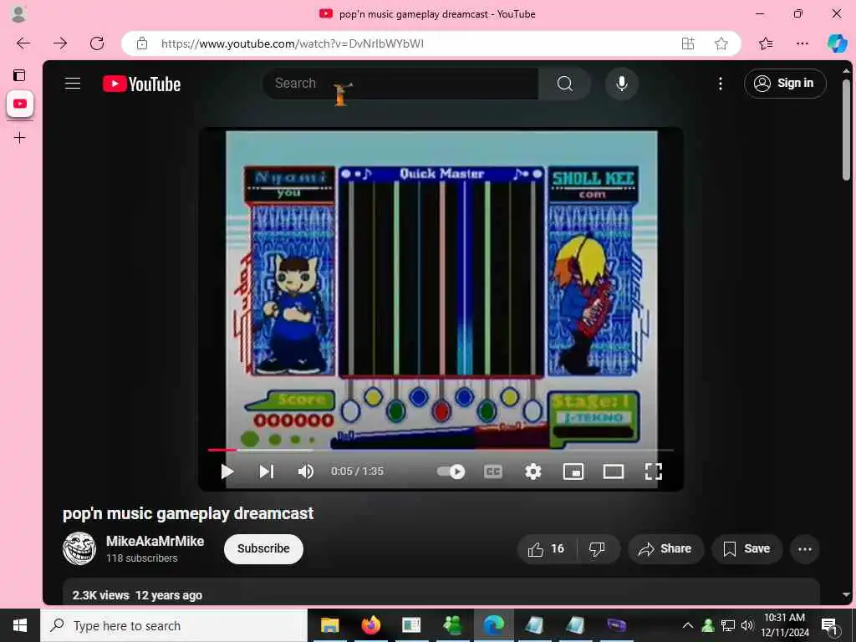Open a new tab
The width and height of the screenshot is (856, 642).
[20, 138]
